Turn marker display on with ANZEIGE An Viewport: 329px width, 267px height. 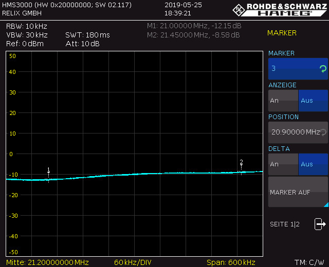click(x=283, y=101)
